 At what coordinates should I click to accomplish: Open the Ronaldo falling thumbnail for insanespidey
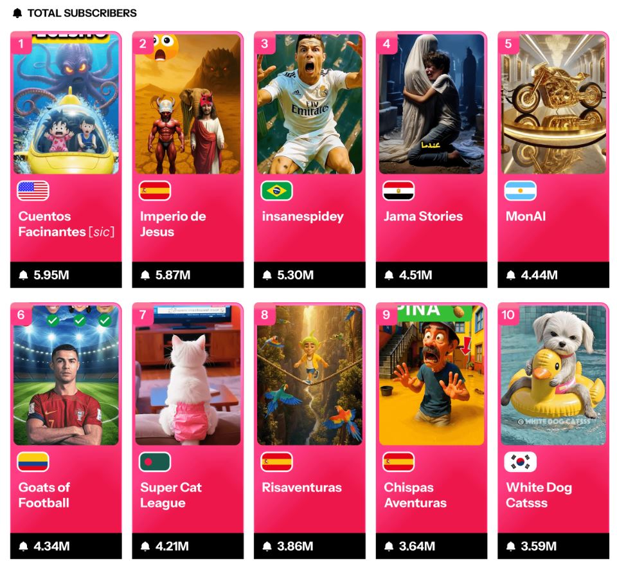310,104
